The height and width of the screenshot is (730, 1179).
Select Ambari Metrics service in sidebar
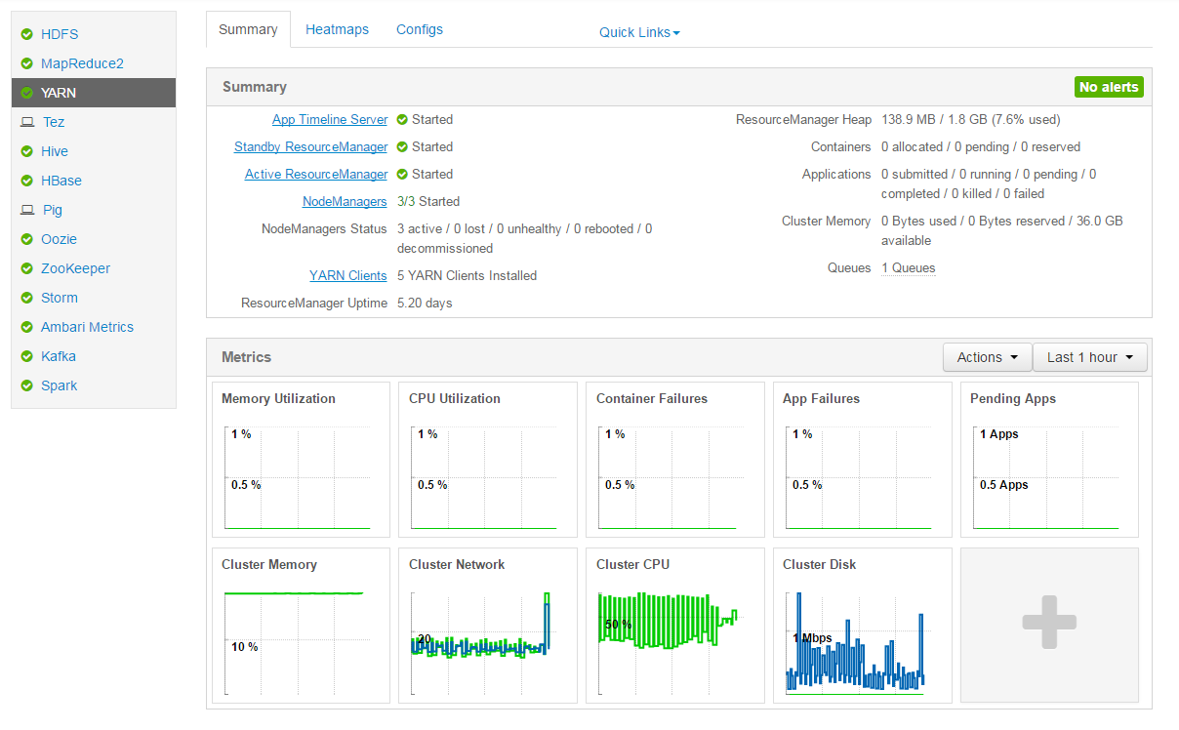(x=87, y=327)
